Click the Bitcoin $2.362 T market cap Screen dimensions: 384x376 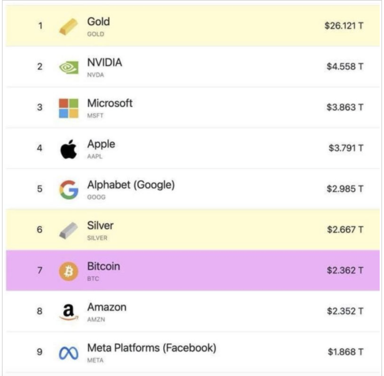345,270
